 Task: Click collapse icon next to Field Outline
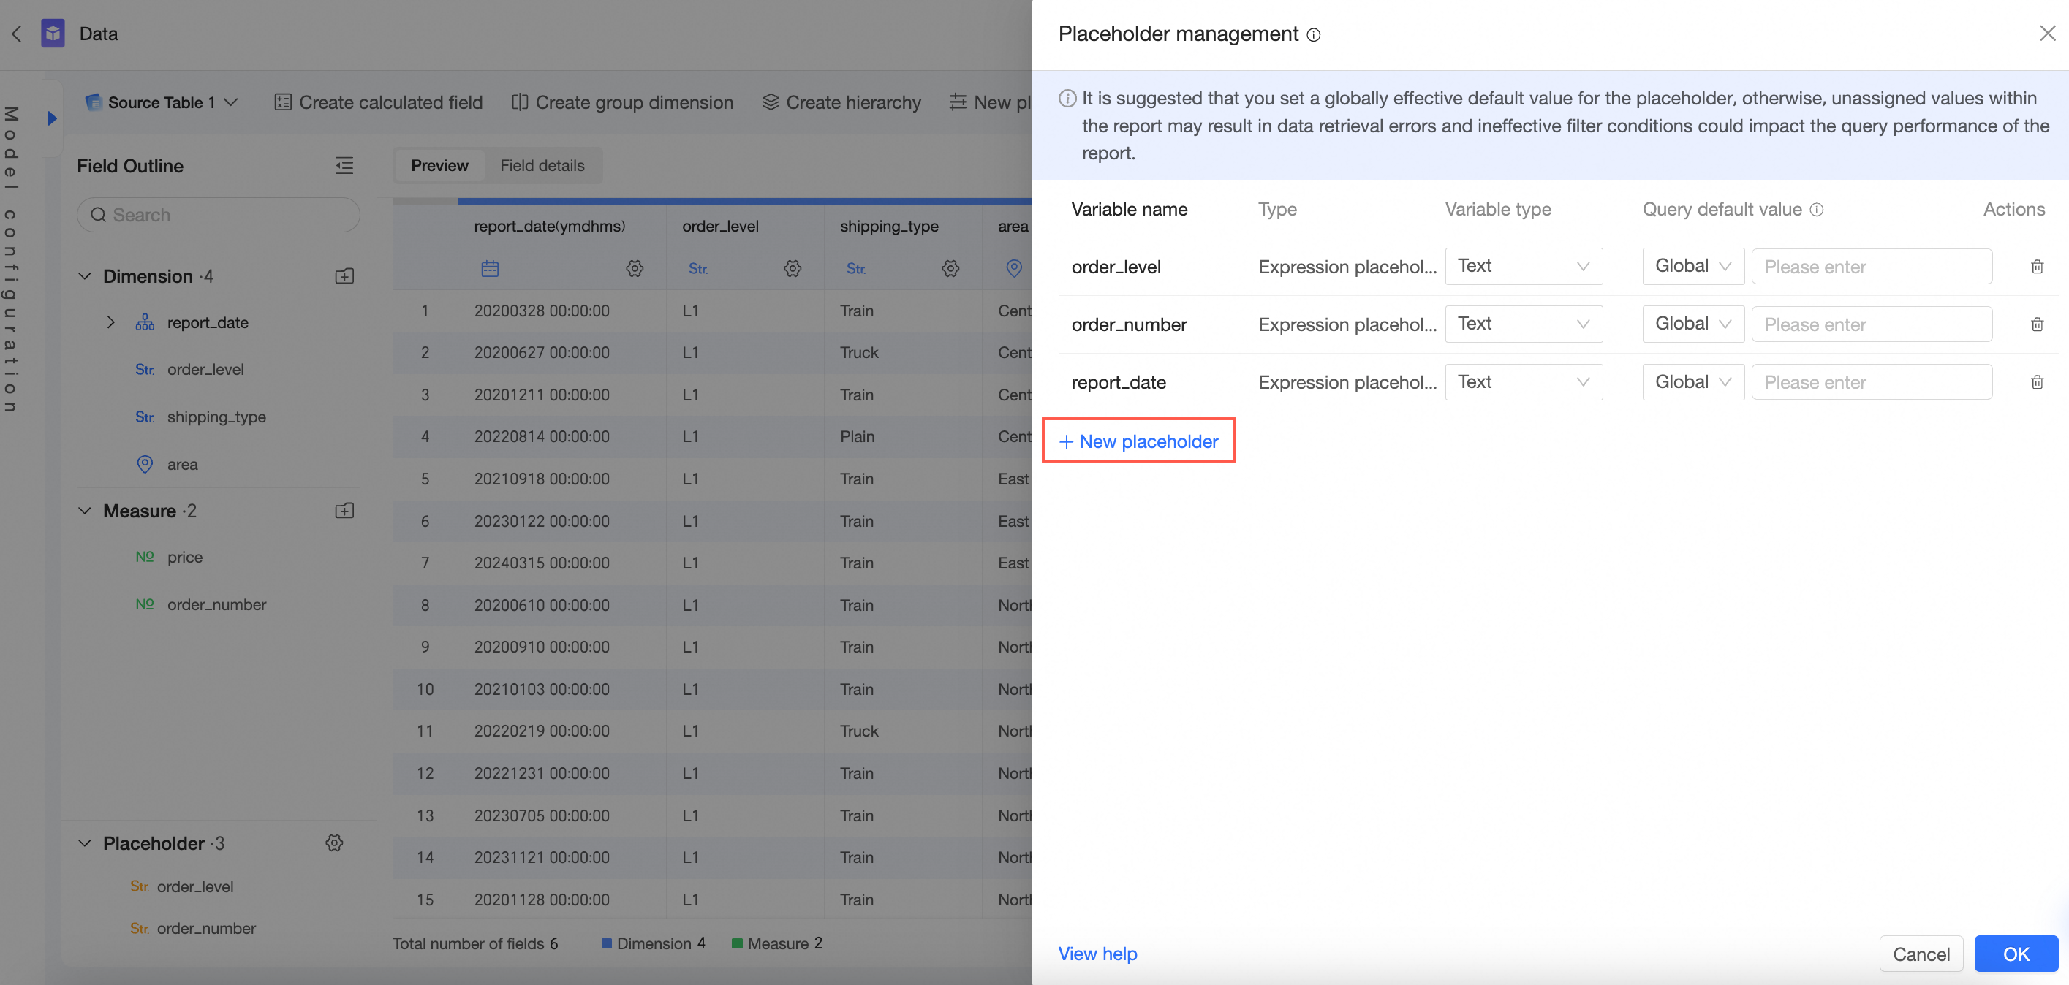pyautogui.click(x=344, y=166)
